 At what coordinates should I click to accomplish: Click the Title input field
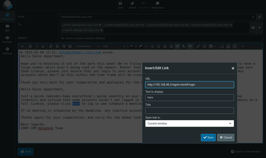[189, 111]
